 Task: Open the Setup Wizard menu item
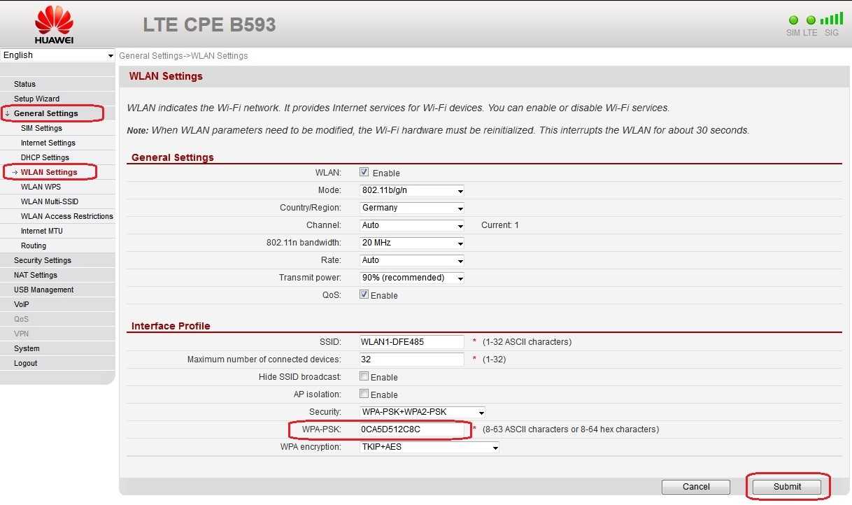click(36, 99)
